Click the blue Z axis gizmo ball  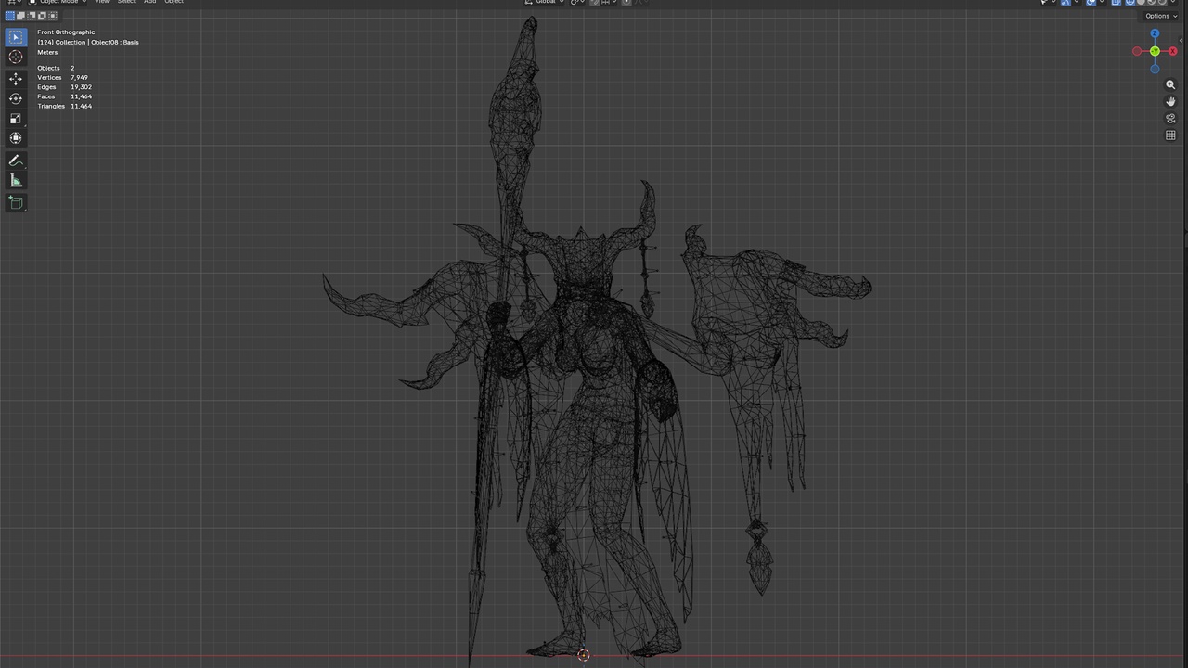tap(1155, 34)
